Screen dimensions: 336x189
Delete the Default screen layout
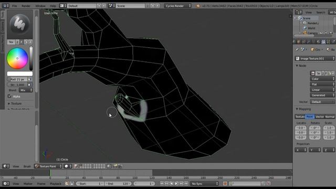(104, 6)
